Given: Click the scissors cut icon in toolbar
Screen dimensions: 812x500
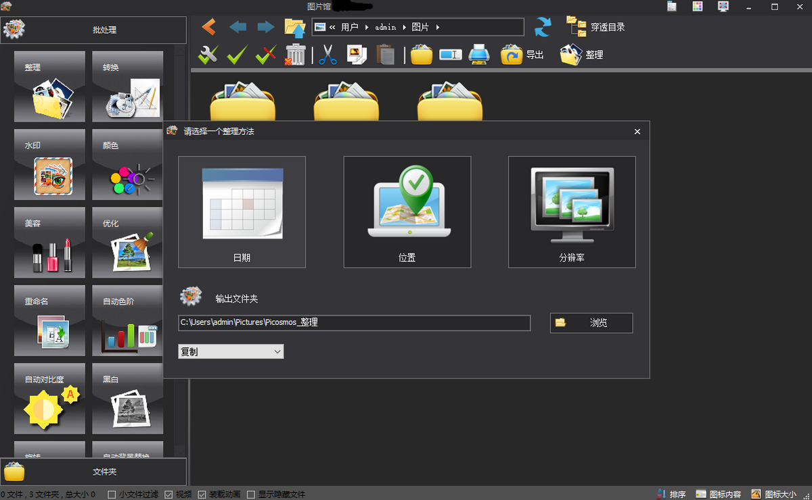Looking at the screenshot, I should [328, 55].
